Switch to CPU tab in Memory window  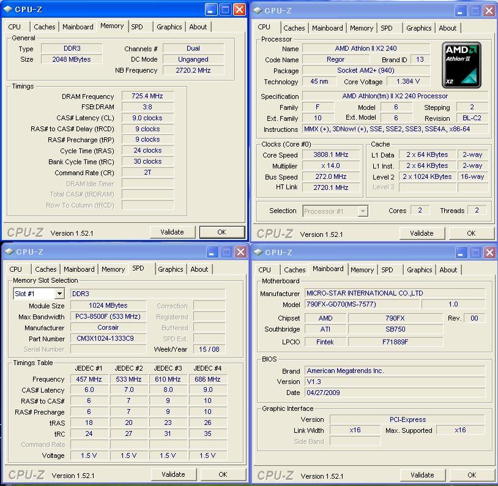pyautogui.click(x=15, y=27)
